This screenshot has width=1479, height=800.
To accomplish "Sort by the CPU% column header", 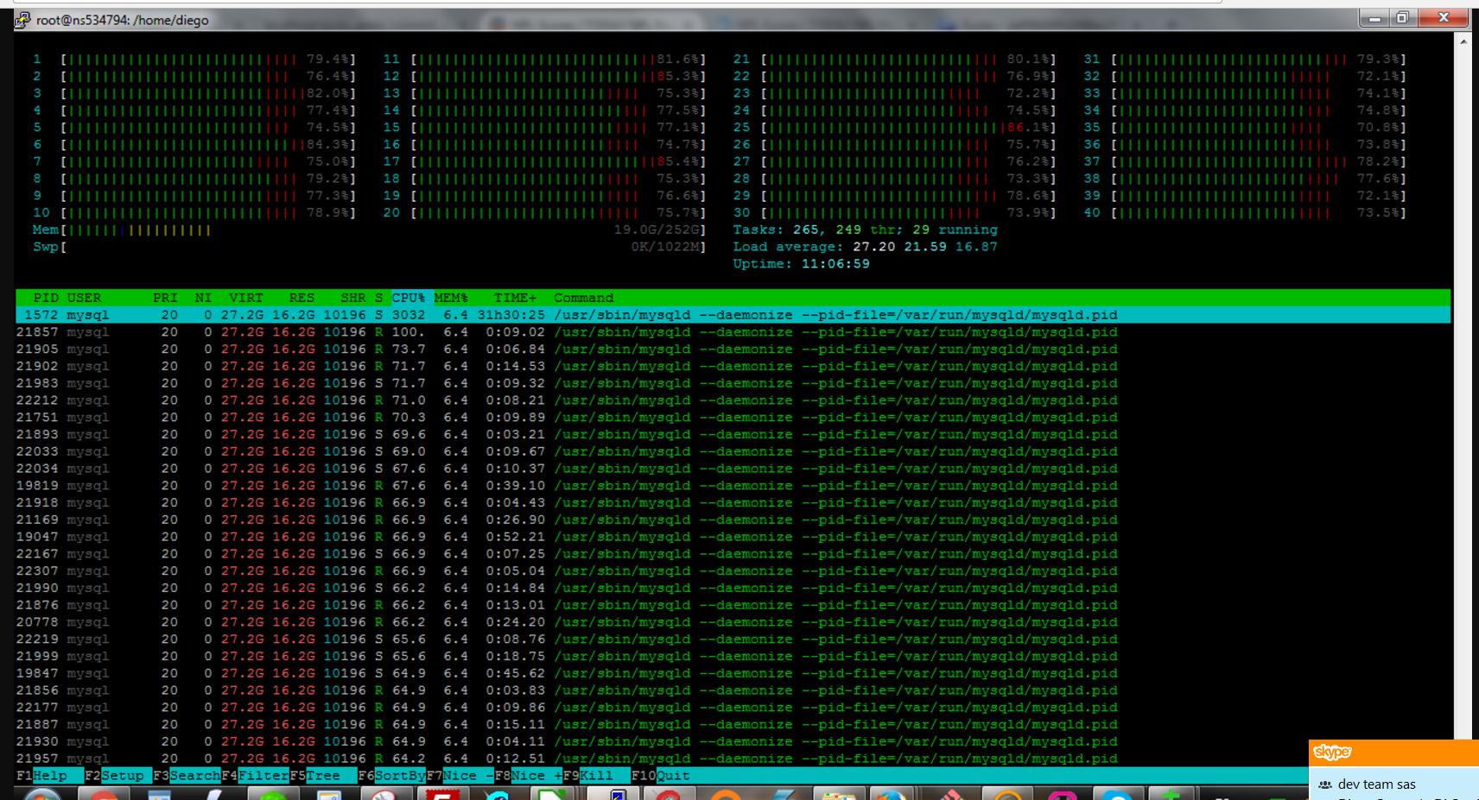I will coord(408,298).
